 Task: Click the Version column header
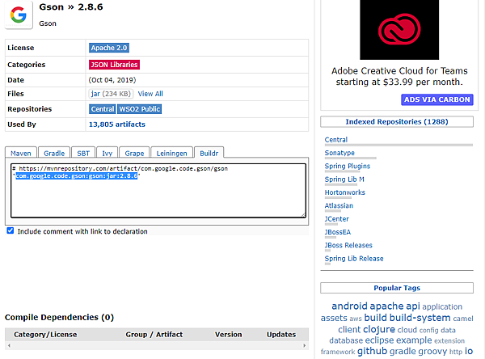pos(229,335)
